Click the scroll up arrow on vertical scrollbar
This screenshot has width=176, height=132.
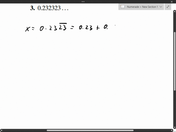pyautogui.click(x=175, y=11)
